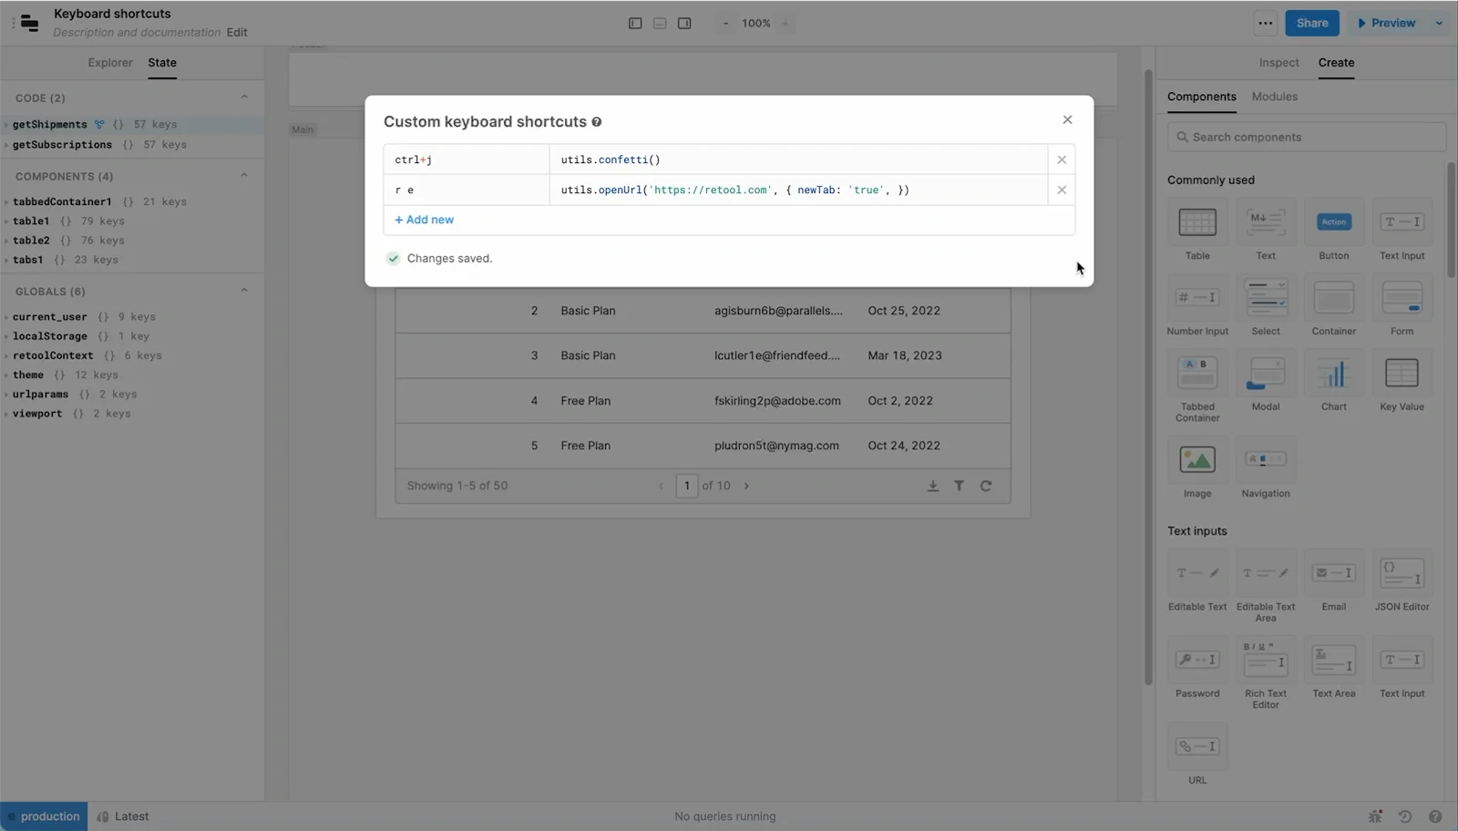The width and height of the screenshot is (1458, 831).
Task: Select the Modules sub-tab
Action: click(x=1274, y=96)
